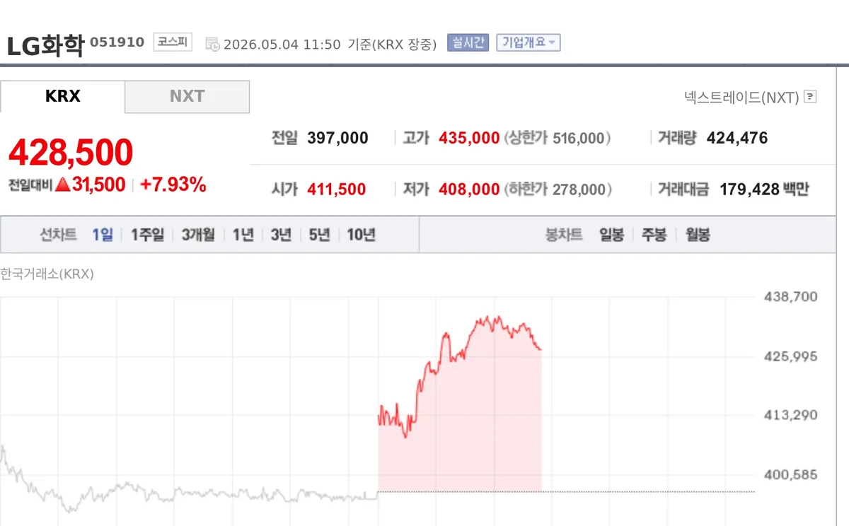Select the 1일 line chart period
The image size is (849, 526).
(103, 235)
